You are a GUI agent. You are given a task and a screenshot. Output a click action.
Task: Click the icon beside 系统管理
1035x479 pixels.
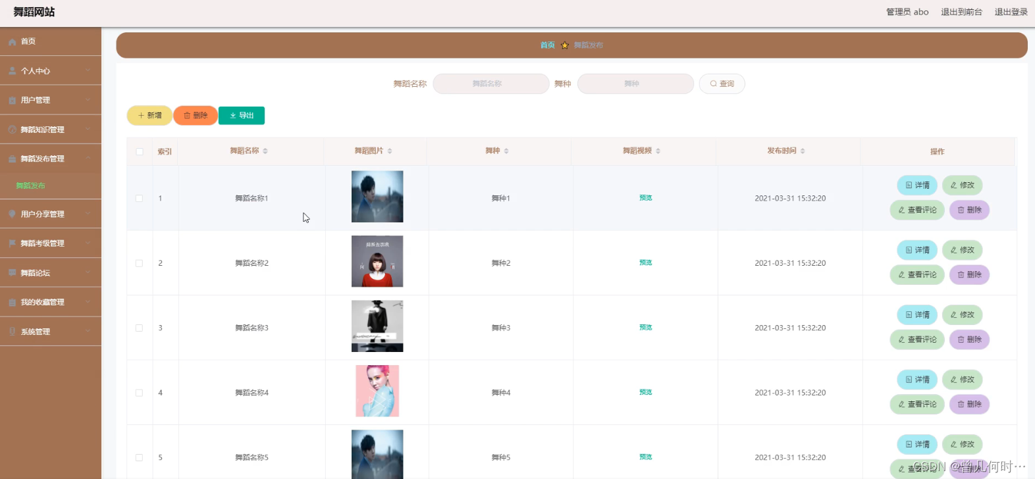[x=12, y=332]
